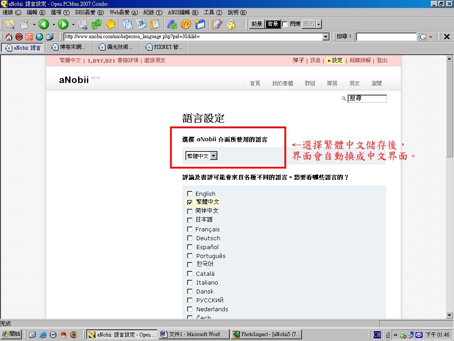
Task: Click the notepad with pencil icon
Action: (x=217, y=24)
